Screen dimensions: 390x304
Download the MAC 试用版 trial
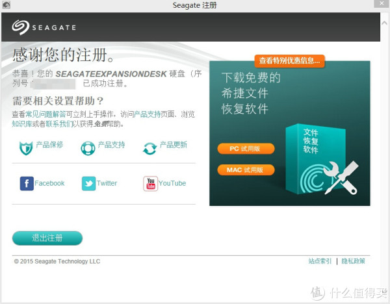click(246, 170)
